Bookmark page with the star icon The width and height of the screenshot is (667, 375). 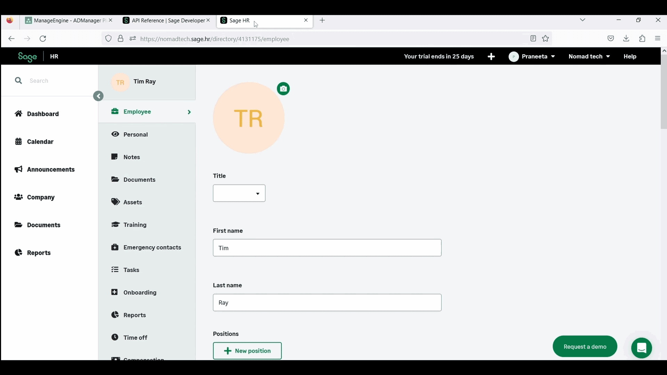tap(545, 39)
